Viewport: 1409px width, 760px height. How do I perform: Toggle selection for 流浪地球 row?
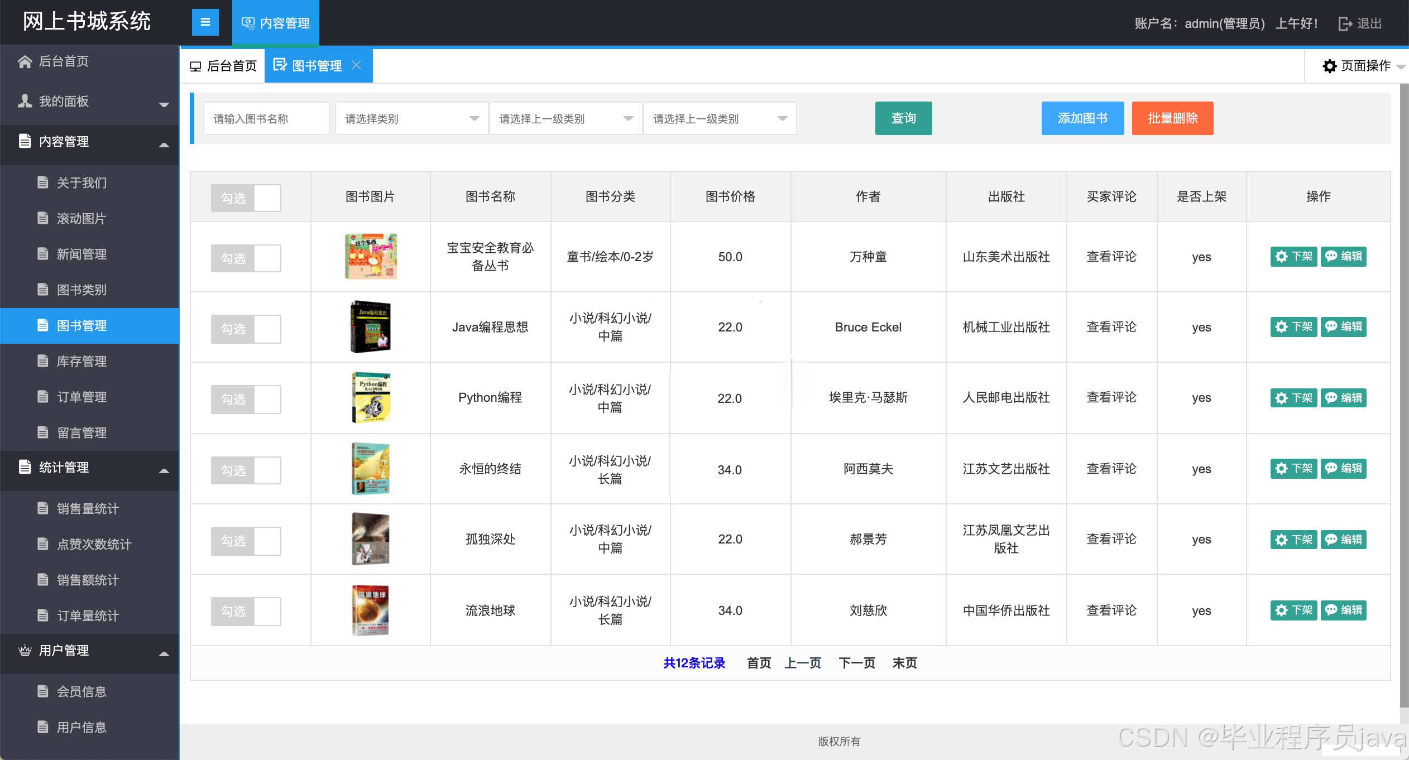(246, 610)
